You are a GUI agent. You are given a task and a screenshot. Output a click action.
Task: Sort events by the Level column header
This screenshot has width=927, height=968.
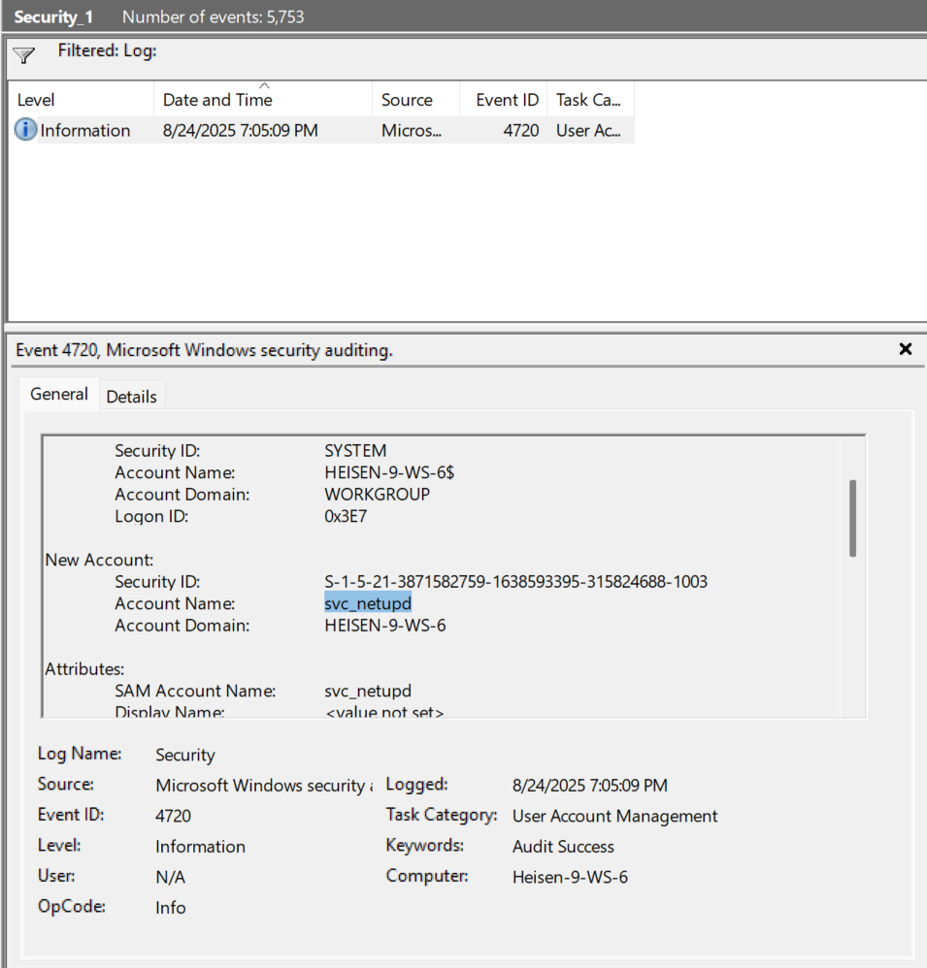[36, 100]
